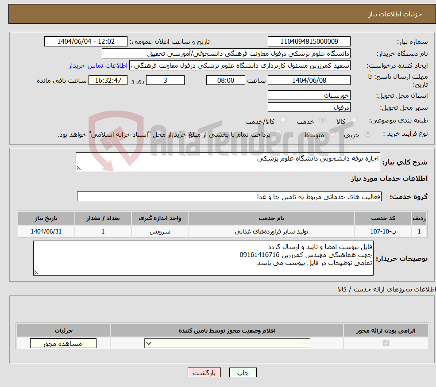436x387 pixels.
Task: Click the remaining time field 16:32:47
Action: pos(108,80)
